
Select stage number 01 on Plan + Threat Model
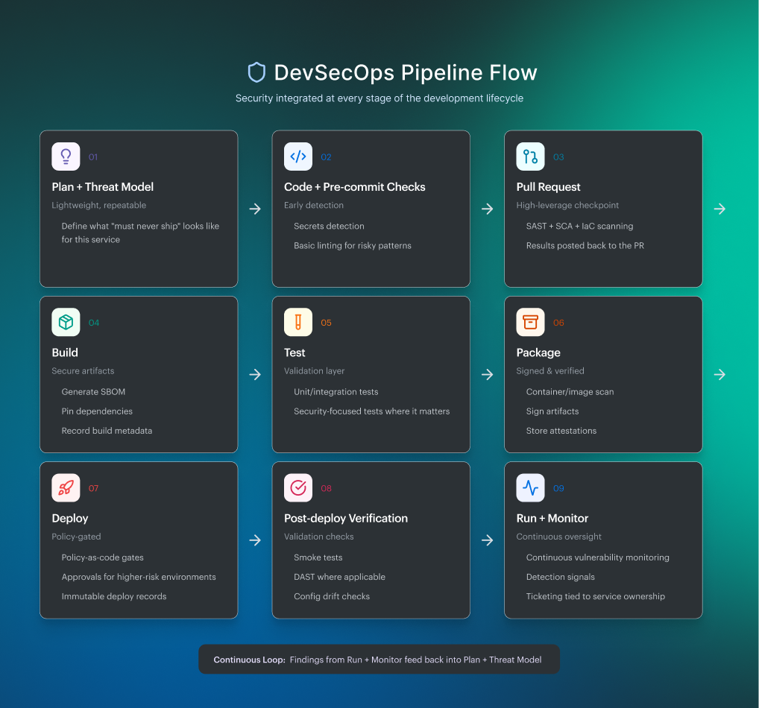point(93,157)
